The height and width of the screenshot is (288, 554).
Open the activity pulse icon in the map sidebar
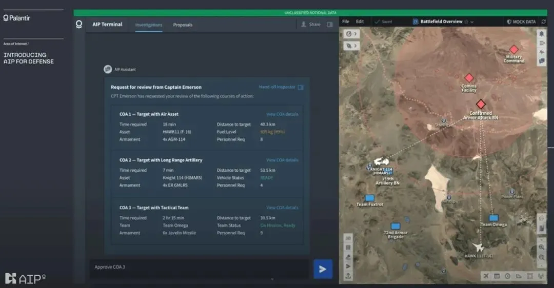tap(541, 52)
